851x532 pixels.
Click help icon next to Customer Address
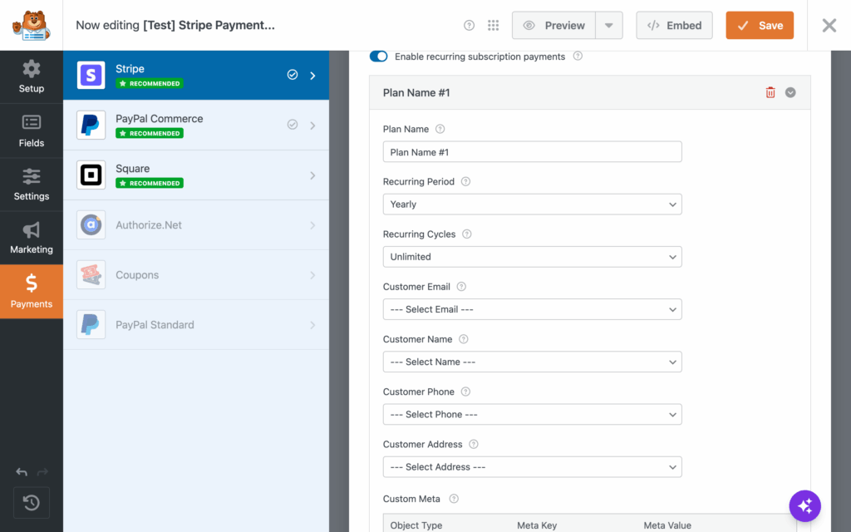474,445
